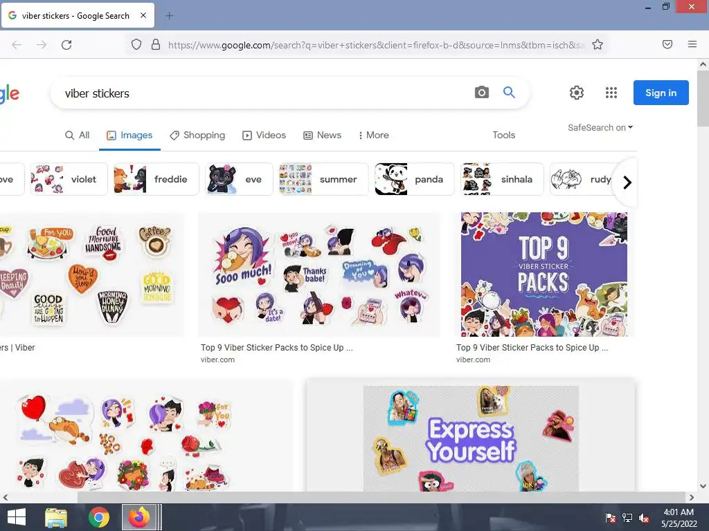Open Google quick settings gear
709x531 pixels.
tap(577, 93)
